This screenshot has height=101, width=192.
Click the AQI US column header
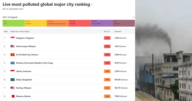107,32
